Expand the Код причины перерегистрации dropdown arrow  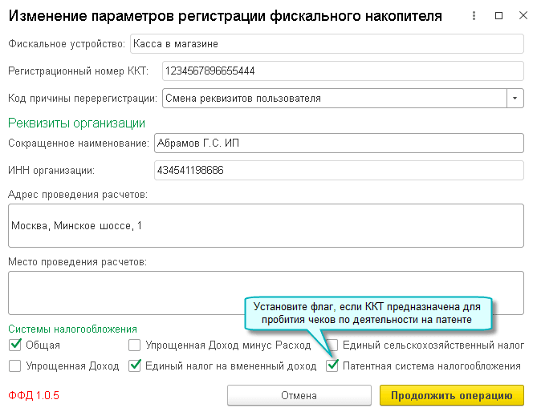[515, 99]
